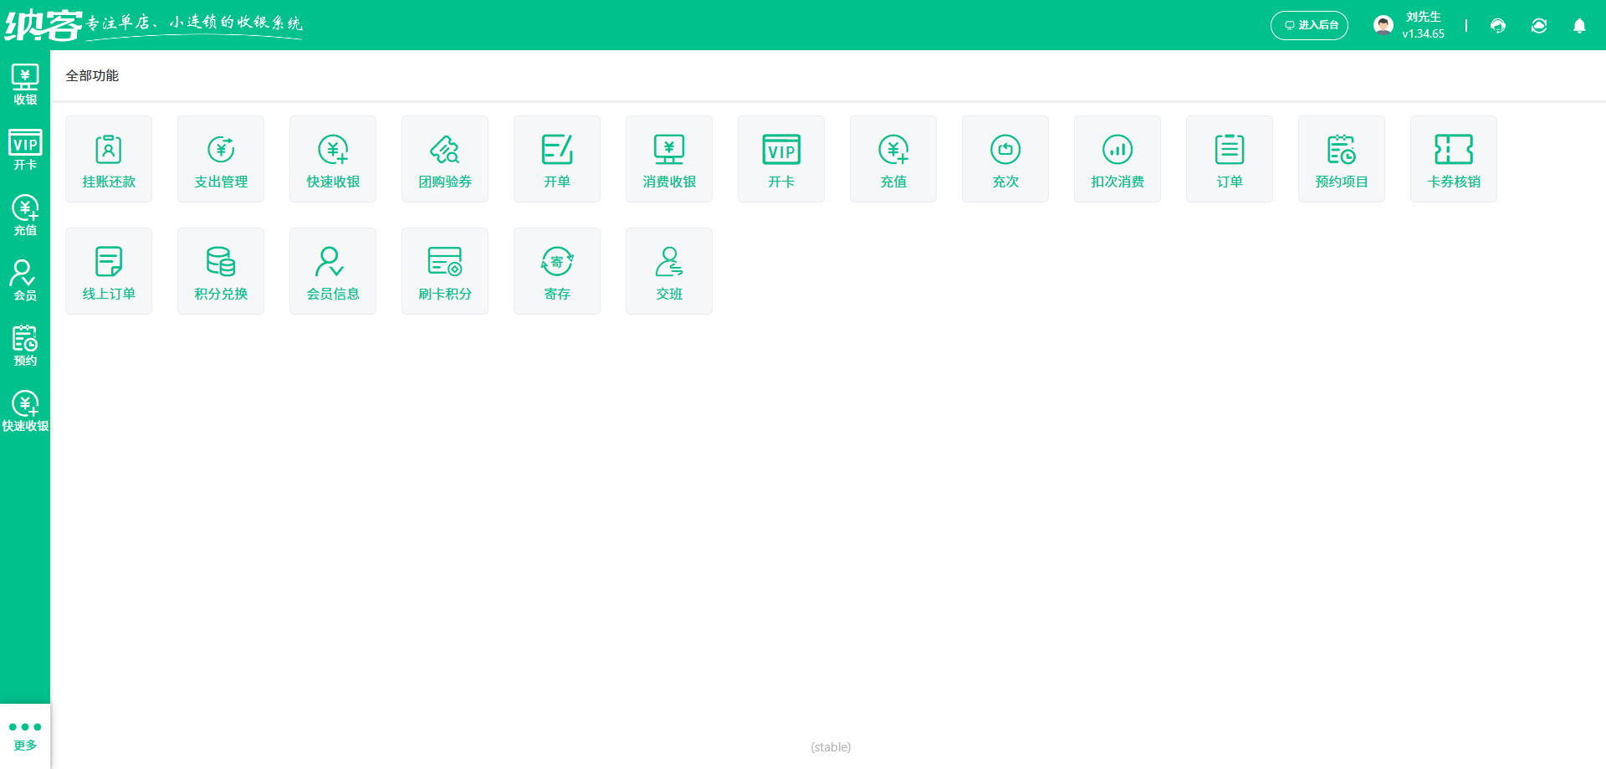Open the 寄存 function tile
Image resolution: width=1606 pixels, height=769 pixels.
click(x=557, y=271)
